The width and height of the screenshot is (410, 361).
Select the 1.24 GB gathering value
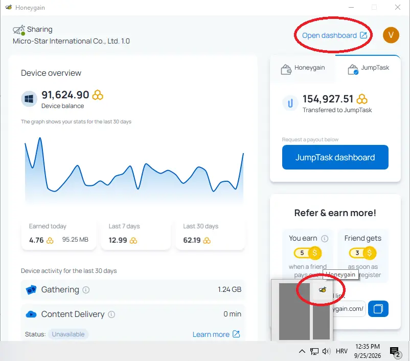230,289
